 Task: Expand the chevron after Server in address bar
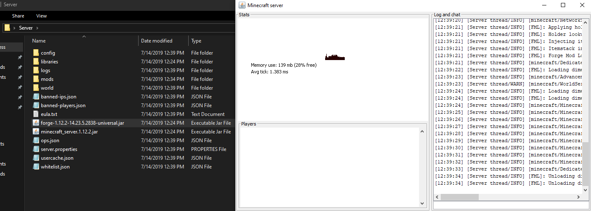tap(37, 28)
